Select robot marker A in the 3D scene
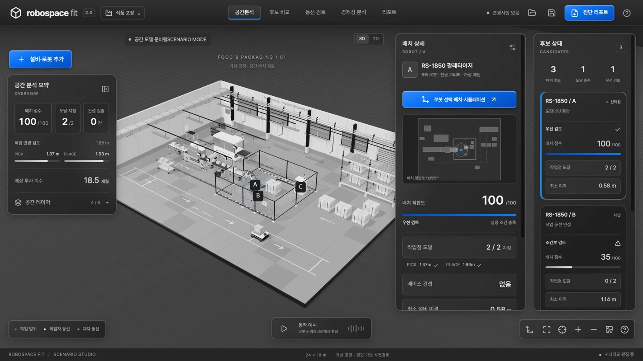This screenshot has width=643, height=361. (255, 184)
